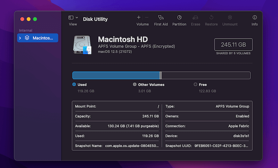The height and width of the screenshot is (168, 278).
Task: Click the Restore toolbar icon
Action: (x=211, y=17)
